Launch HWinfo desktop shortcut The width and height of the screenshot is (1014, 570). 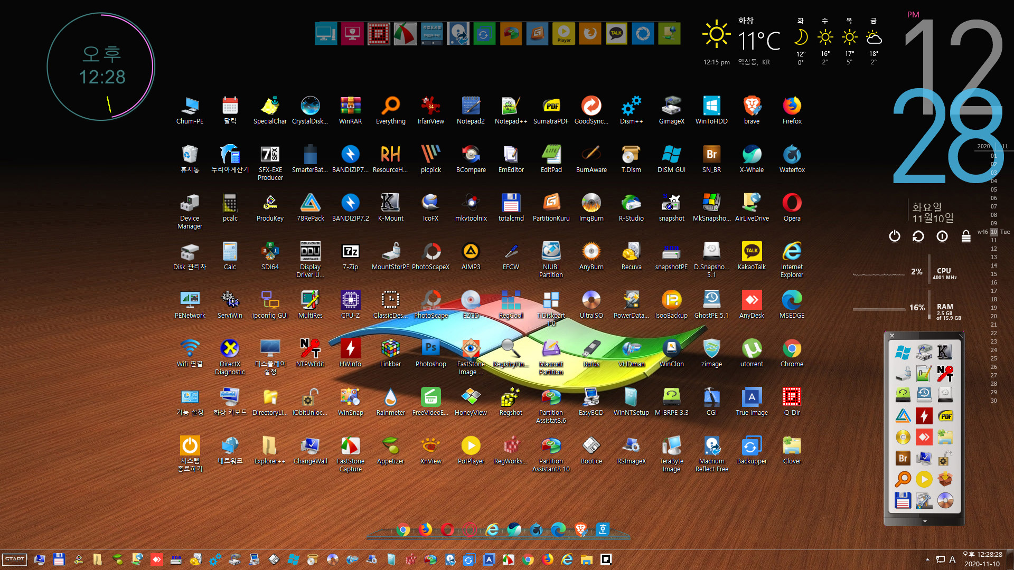click(x=350, y=353)
